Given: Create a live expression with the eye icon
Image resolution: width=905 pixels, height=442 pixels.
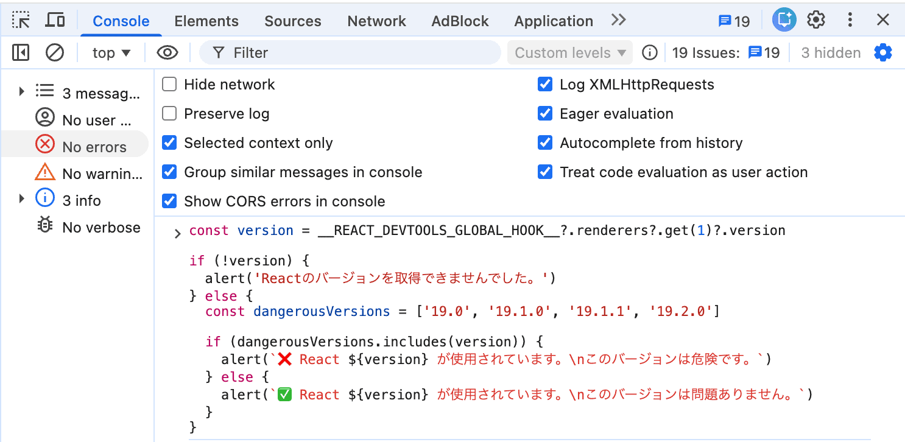Looking at the screenshot, I should click(x=167, y=52).
